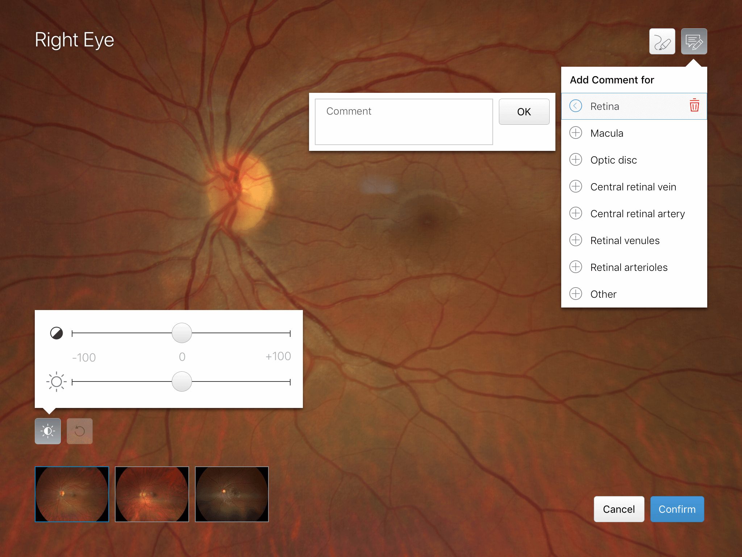Add comment for Optic disc plus icon
742x557 pixels.
(x=576, y=160)
